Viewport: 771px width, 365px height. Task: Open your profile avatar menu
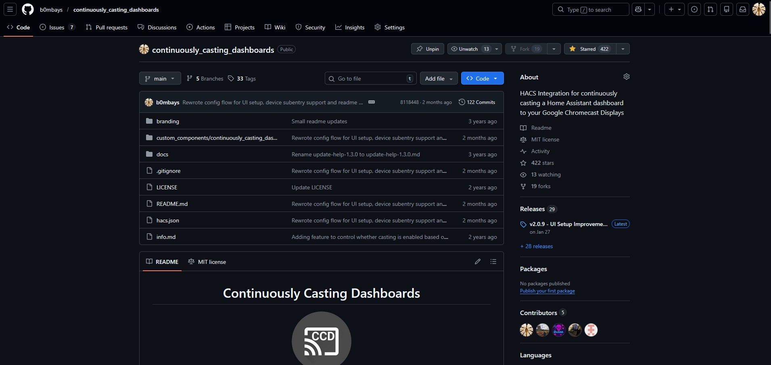point(760,9)
